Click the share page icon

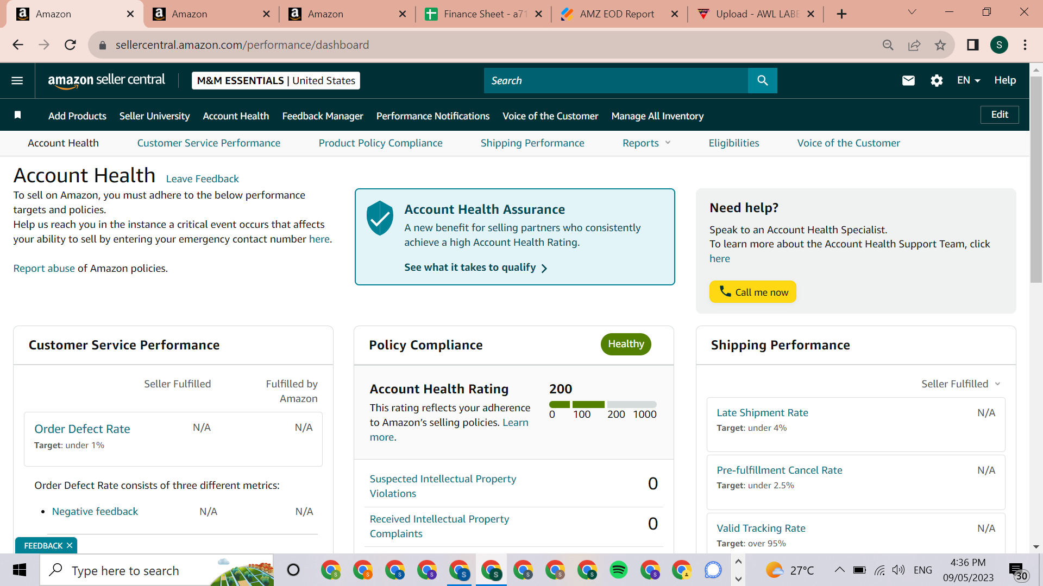click(914, 45)
